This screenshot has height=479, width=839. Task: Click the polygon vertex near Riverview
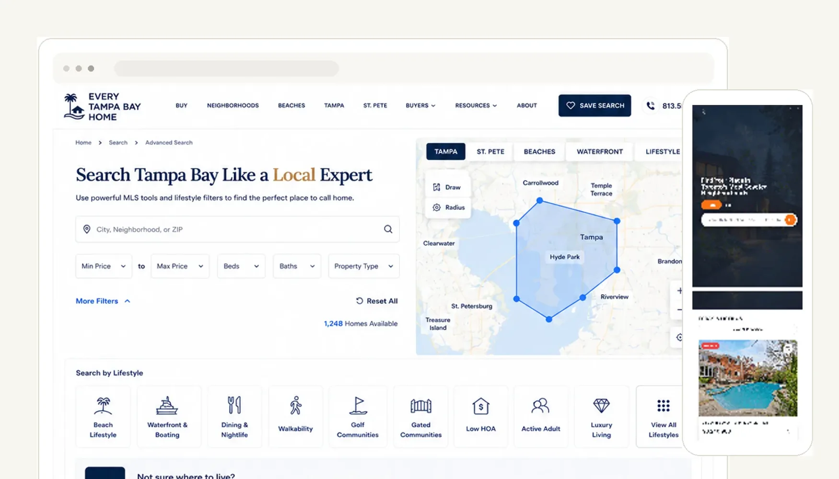[583, 297]
